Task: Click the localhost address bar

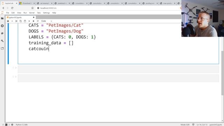Action: [48, 8]
